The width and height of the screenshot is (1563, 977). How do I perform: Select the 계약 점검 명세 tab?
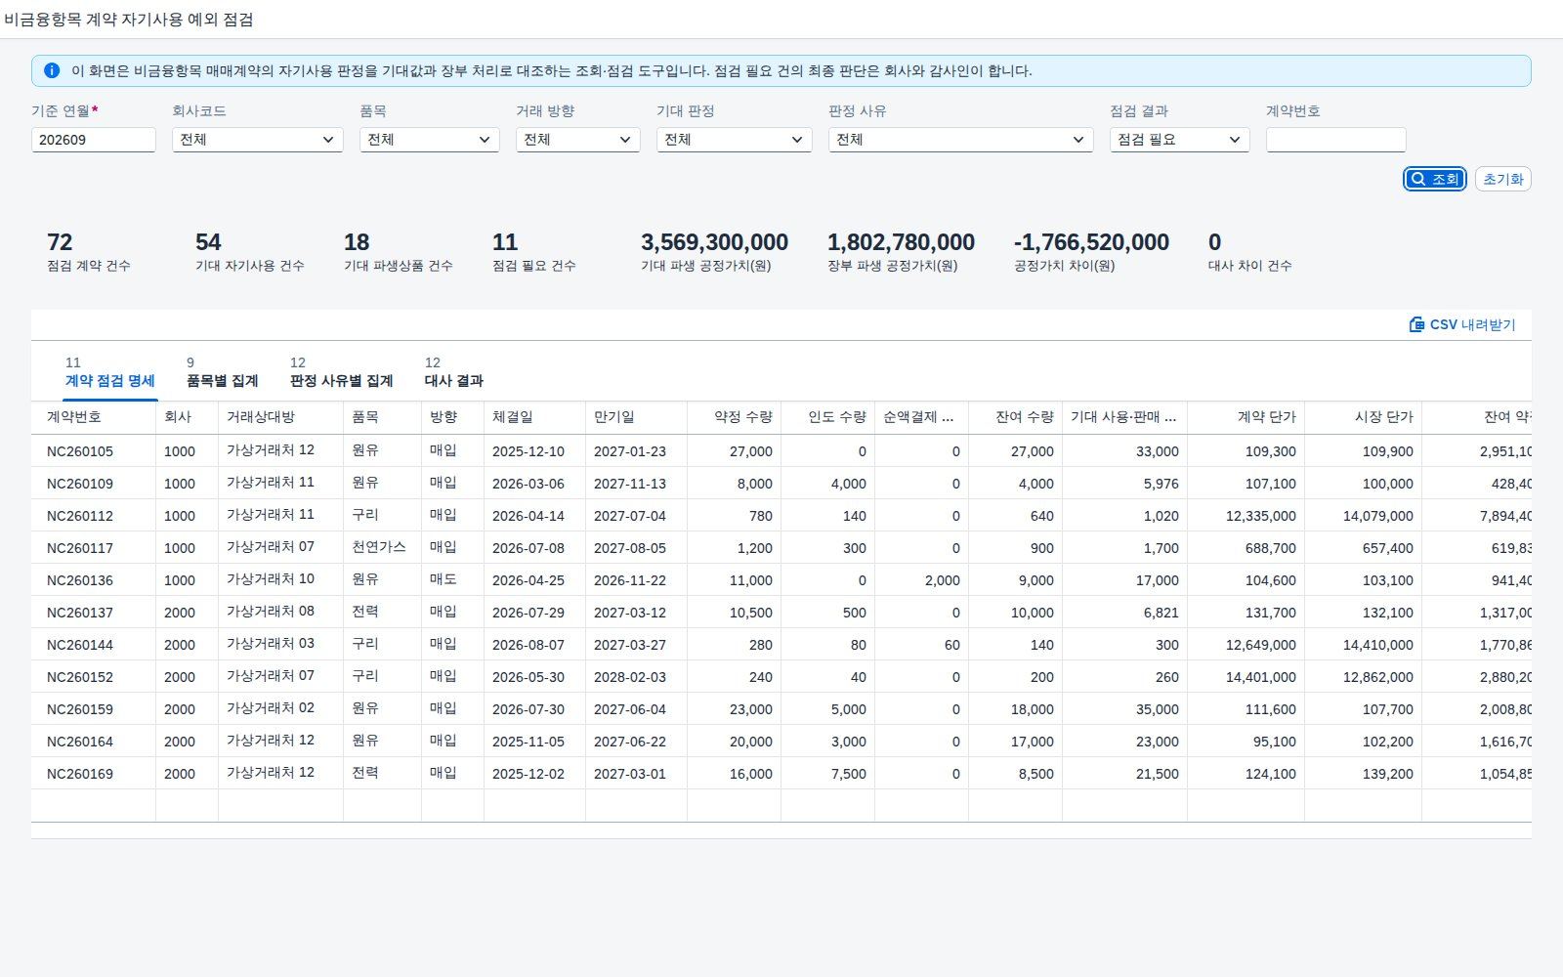(109, 372)
